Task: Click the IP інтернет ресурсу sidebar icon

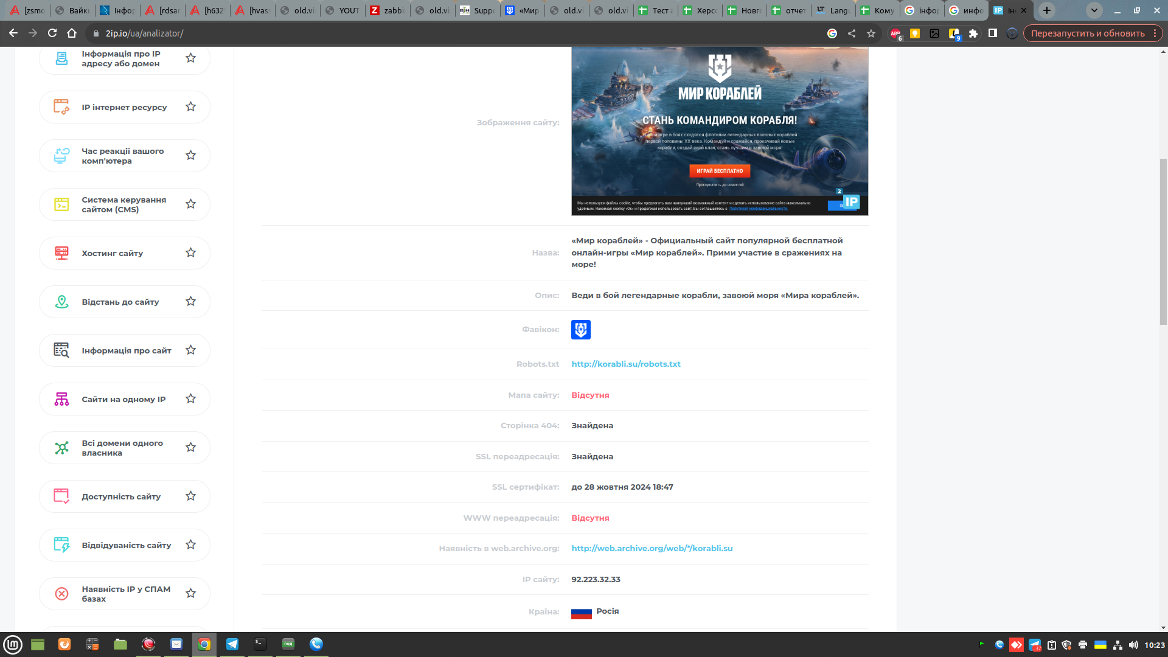Action: pyautogui.click(x=61, y=107)
